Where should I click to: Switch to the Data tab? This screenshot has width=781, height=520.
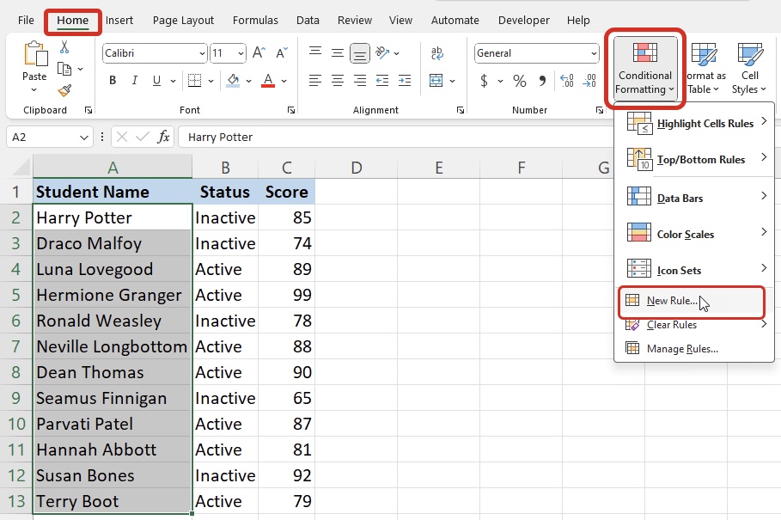308,21
